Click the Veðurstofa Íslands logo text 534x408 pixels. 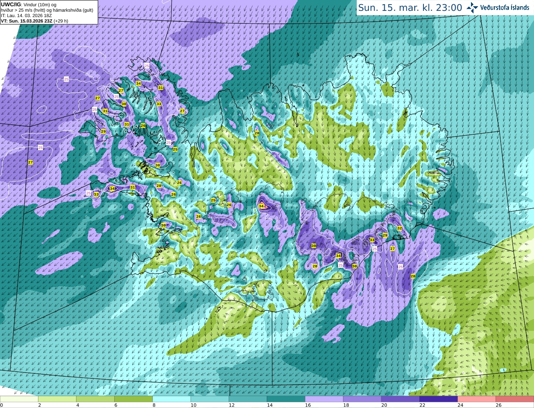point(506,8)
